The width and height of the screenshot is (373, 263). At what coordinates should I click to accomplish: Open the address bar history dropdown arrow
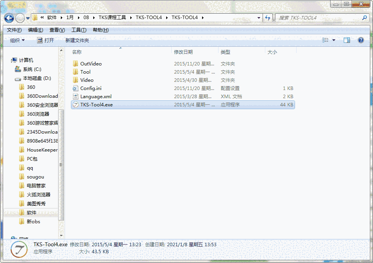click(x=259, y=18)
